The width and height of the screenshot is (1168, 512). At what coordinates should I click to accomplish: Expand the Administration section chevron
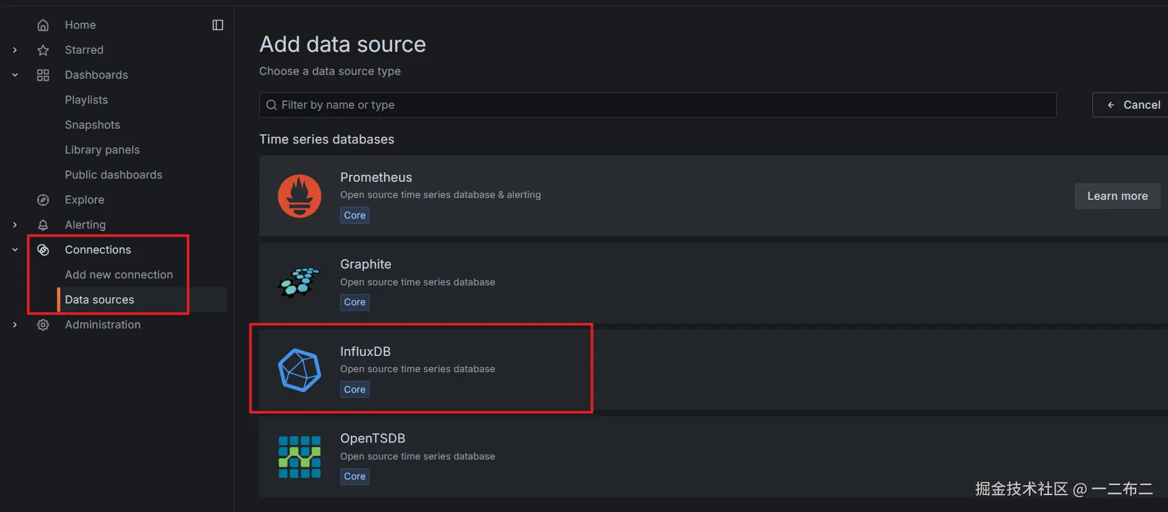(x=15, y=325)
